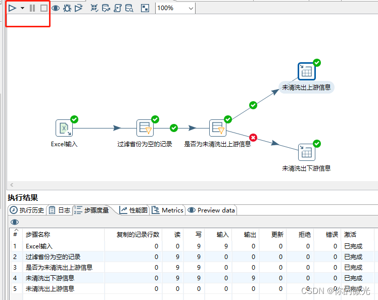Click the Excel输入 step label
Image resolution: width=378 pixels, height=300 pixels.
[x=64, y=144]
